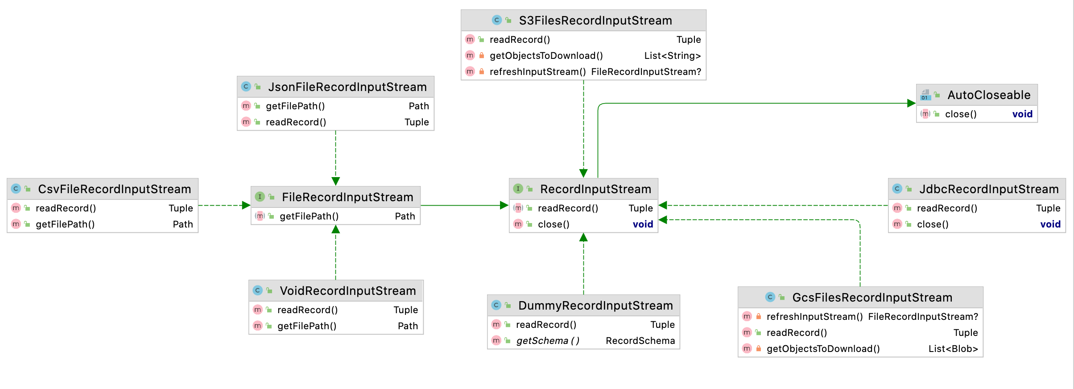Viewport: 1074px width, 389px height.
Task: Click getFilePath() in CsvFileRecordInputStream
Action: (65, 224)
